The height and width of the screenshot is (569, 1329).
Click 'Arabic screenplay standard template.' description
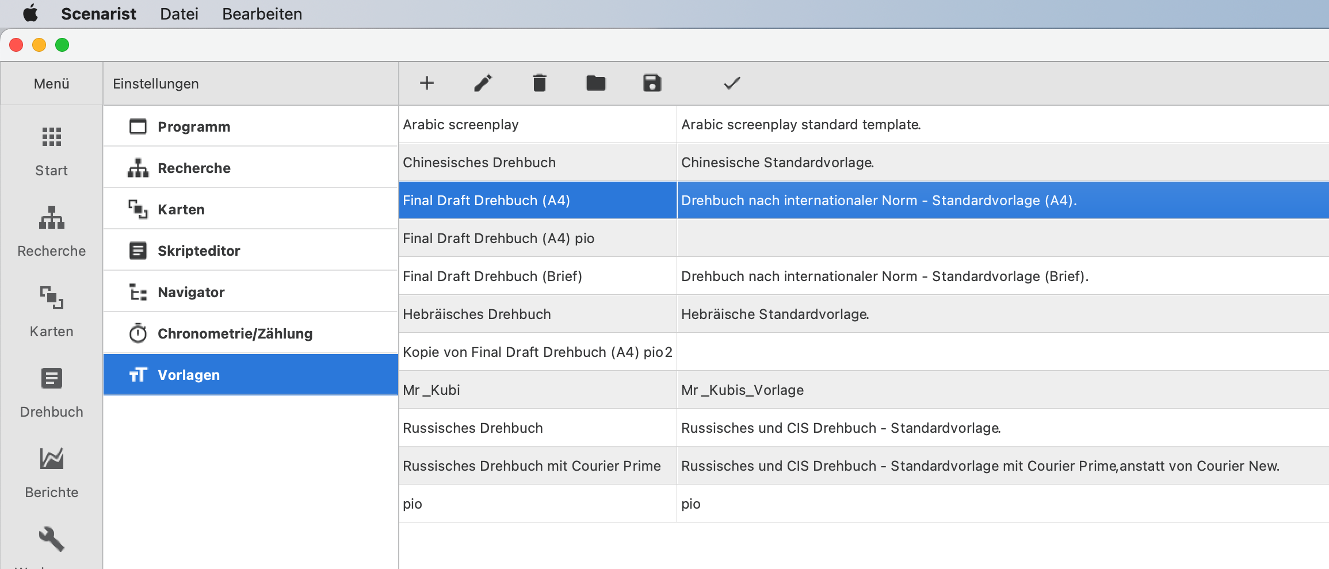[x=801, y=125]
